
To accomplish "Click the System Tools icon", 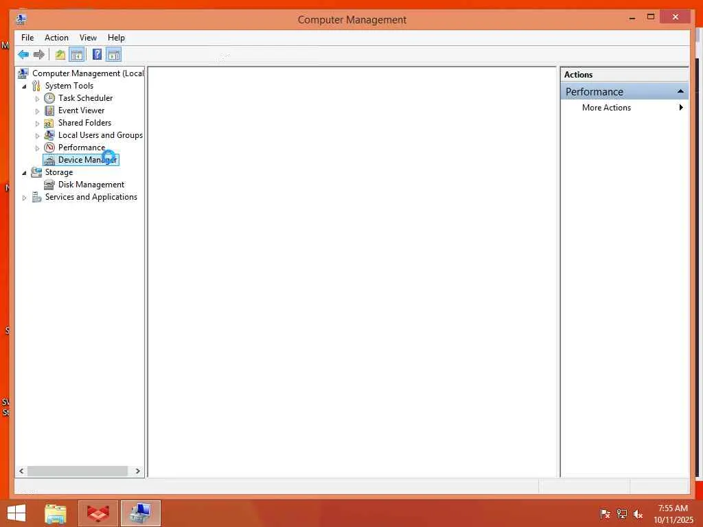I will point(36,86).
